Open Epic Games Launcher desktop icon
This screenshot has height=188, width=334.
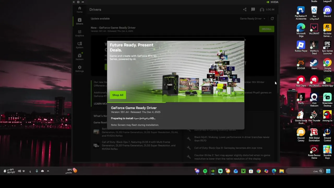click(x=327, y=48)
